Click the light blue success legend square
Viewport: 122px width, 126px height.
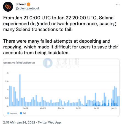point(8,113)
